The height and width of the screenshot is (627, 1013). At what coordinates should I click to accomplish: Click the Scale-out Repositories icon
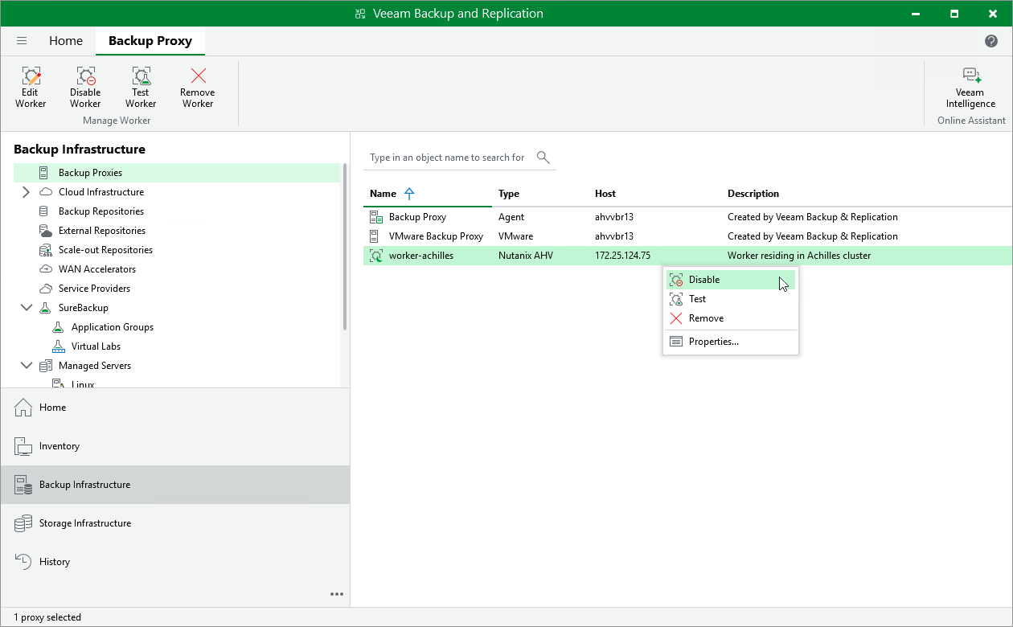click(x=45, y=250)
